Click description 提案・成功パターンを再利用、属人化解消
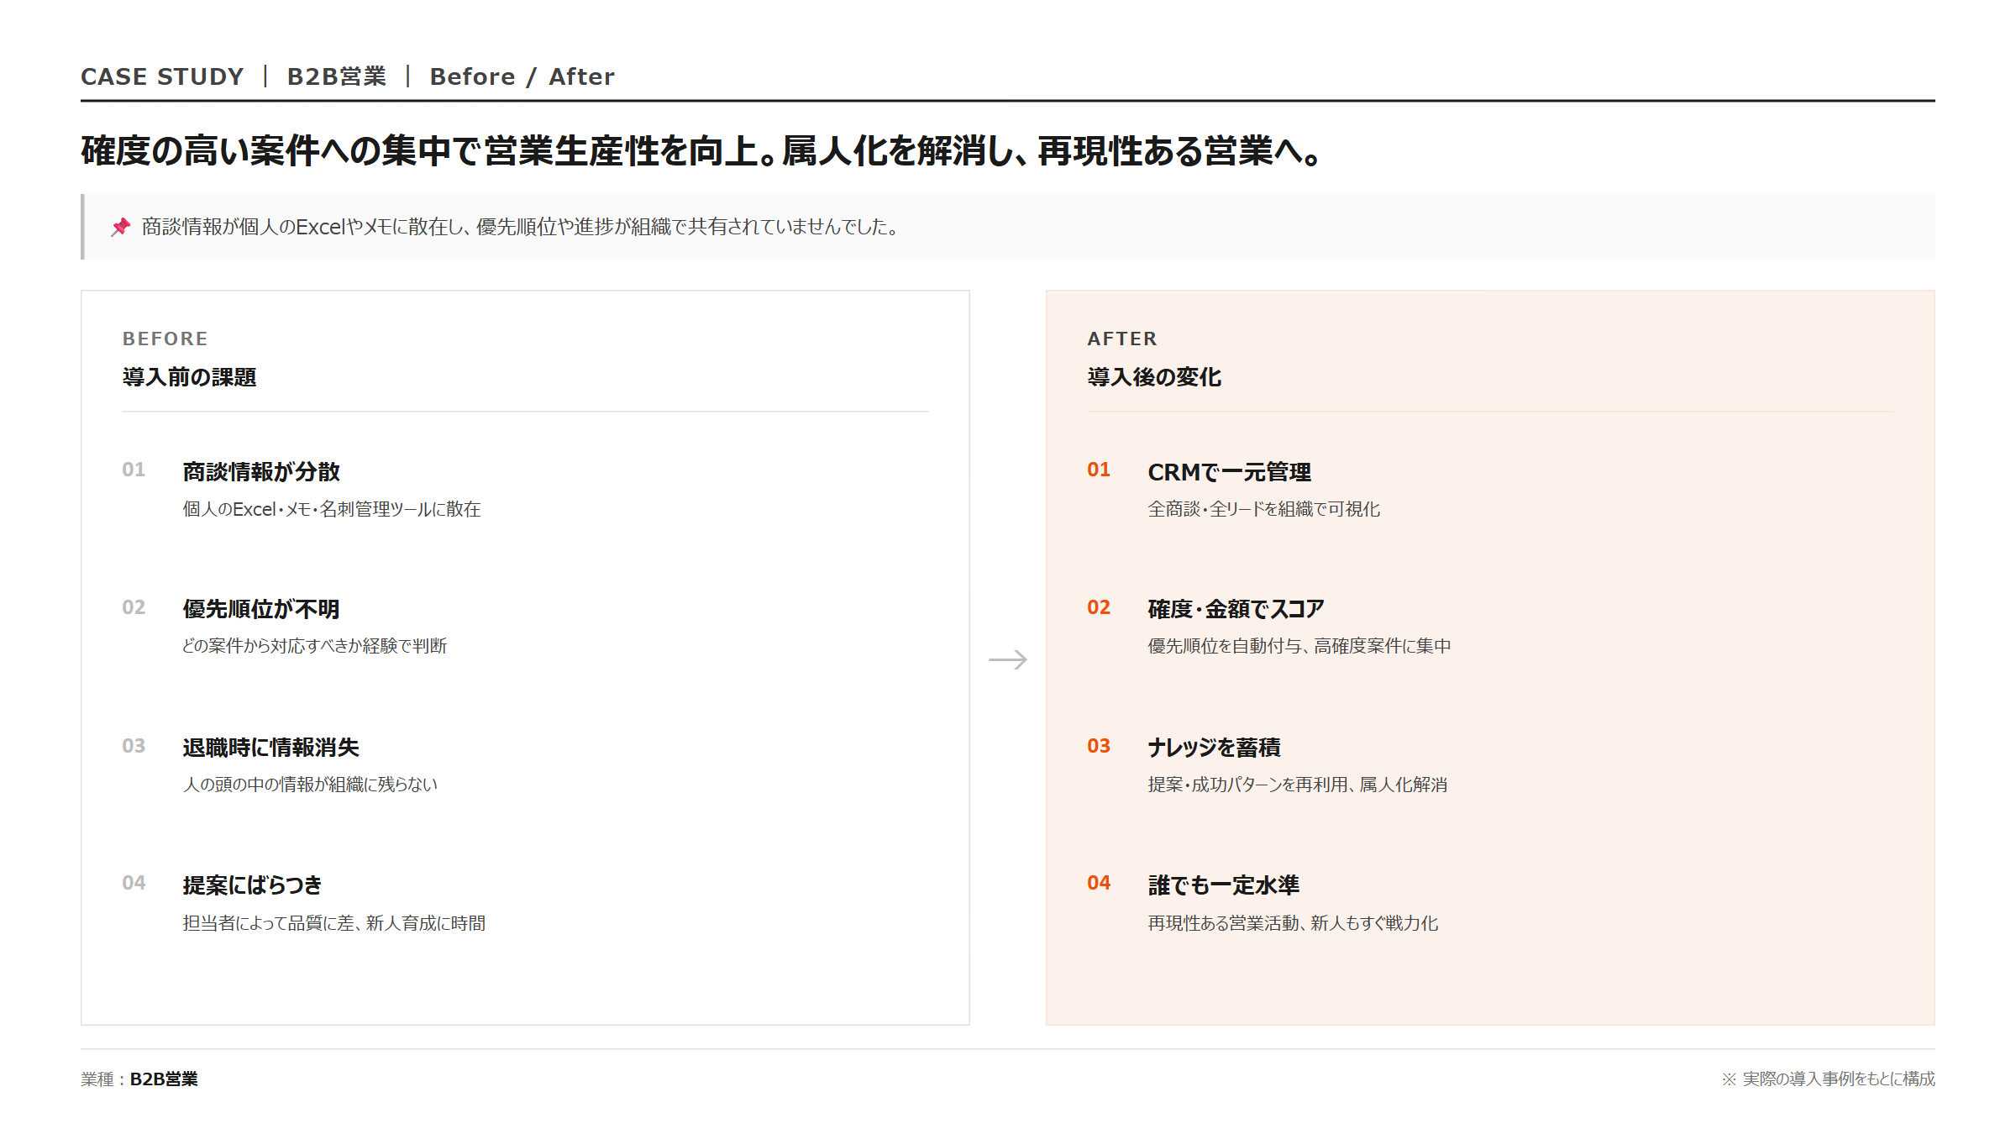This screenshot has height=1134, width=2016. (x=1298, y=785)
